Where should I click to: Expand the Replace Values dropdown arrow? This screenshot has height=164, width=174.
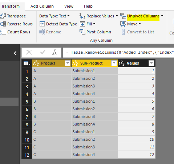click(x=117, y=16)
